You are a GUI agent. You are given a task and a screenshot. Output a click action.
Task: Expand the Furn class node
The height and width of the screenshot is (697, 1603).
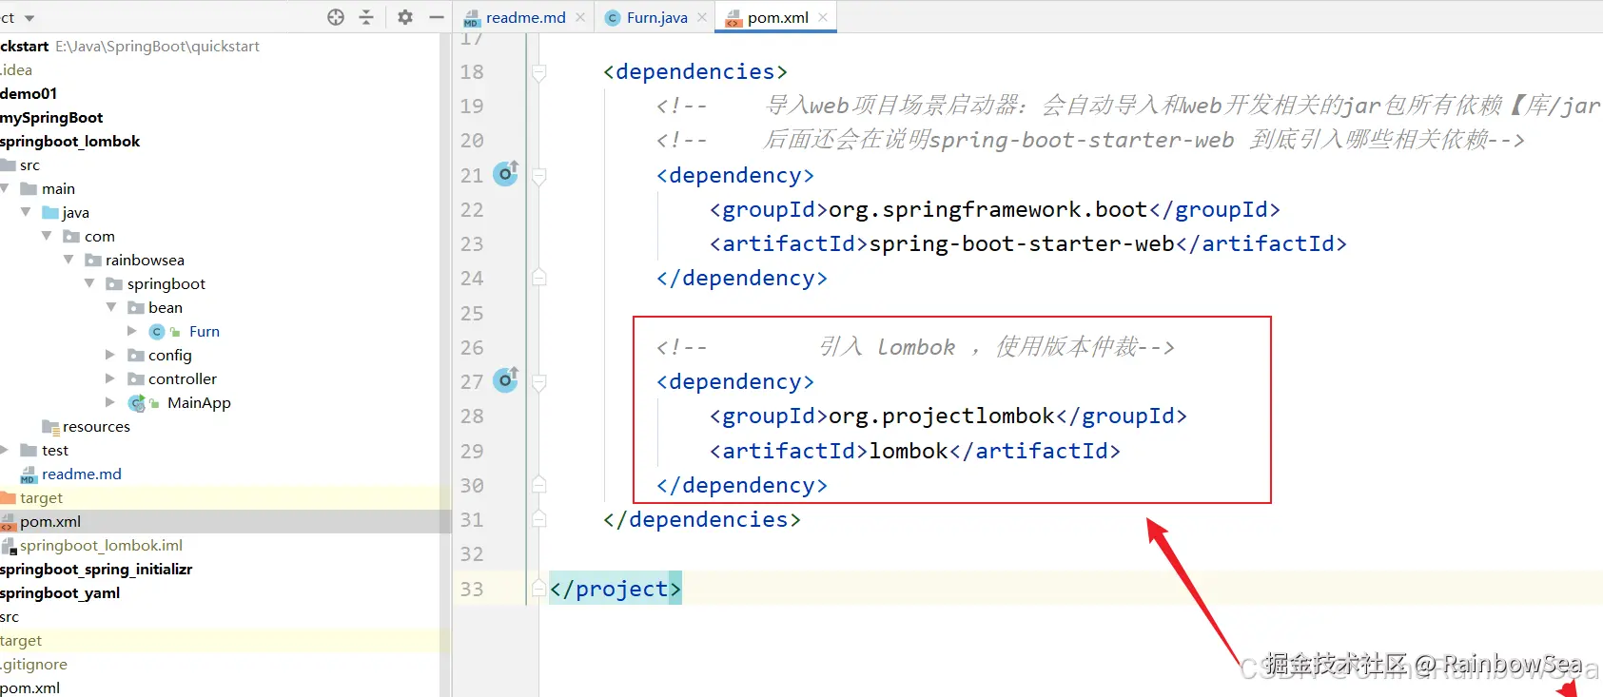(132, 331)
